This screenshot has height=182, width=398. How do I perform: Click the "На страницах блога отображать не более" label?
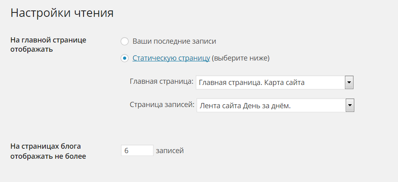48,151
